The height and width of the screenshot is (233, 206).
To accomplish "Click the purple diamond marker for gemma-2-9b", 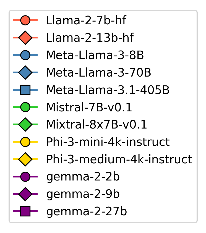I will pos(25,194).
